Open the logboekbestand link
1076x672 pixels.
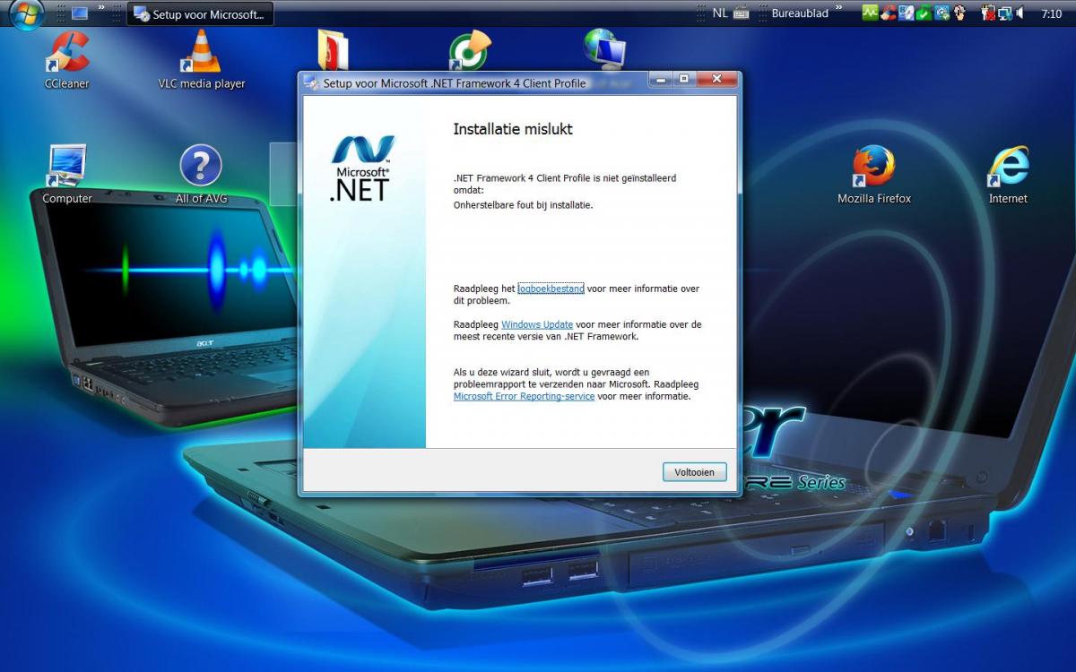tap(551, 289)
